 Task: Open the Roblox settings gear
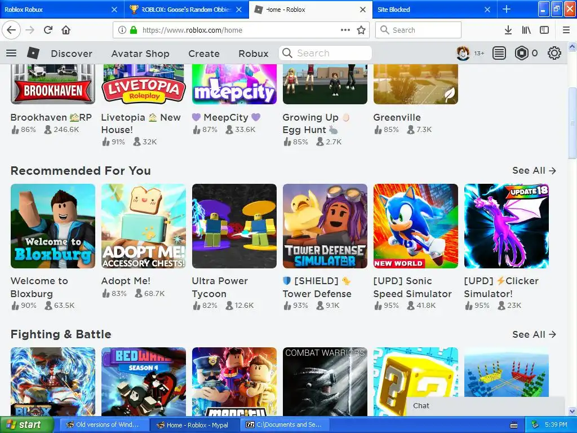pos(554,53)
